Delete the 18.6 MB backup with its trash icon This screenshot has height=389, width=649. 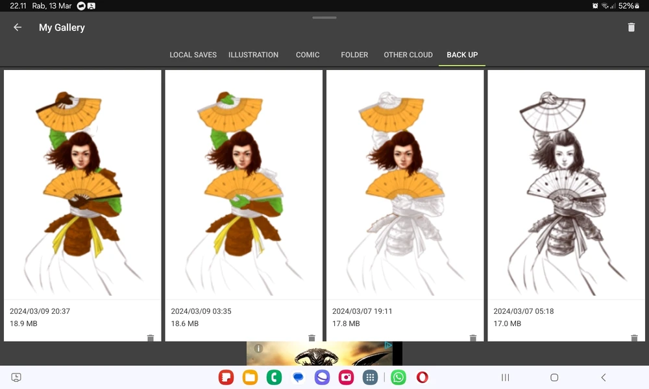pos(312,338)
